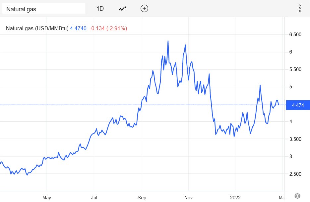Select the 3 price axis label
310x202 pixels.
click(291, 156)
